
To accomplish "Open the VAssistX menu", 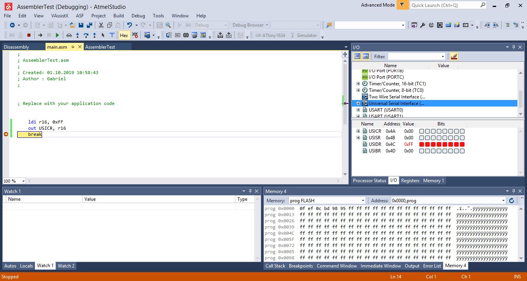I will 59,16.
